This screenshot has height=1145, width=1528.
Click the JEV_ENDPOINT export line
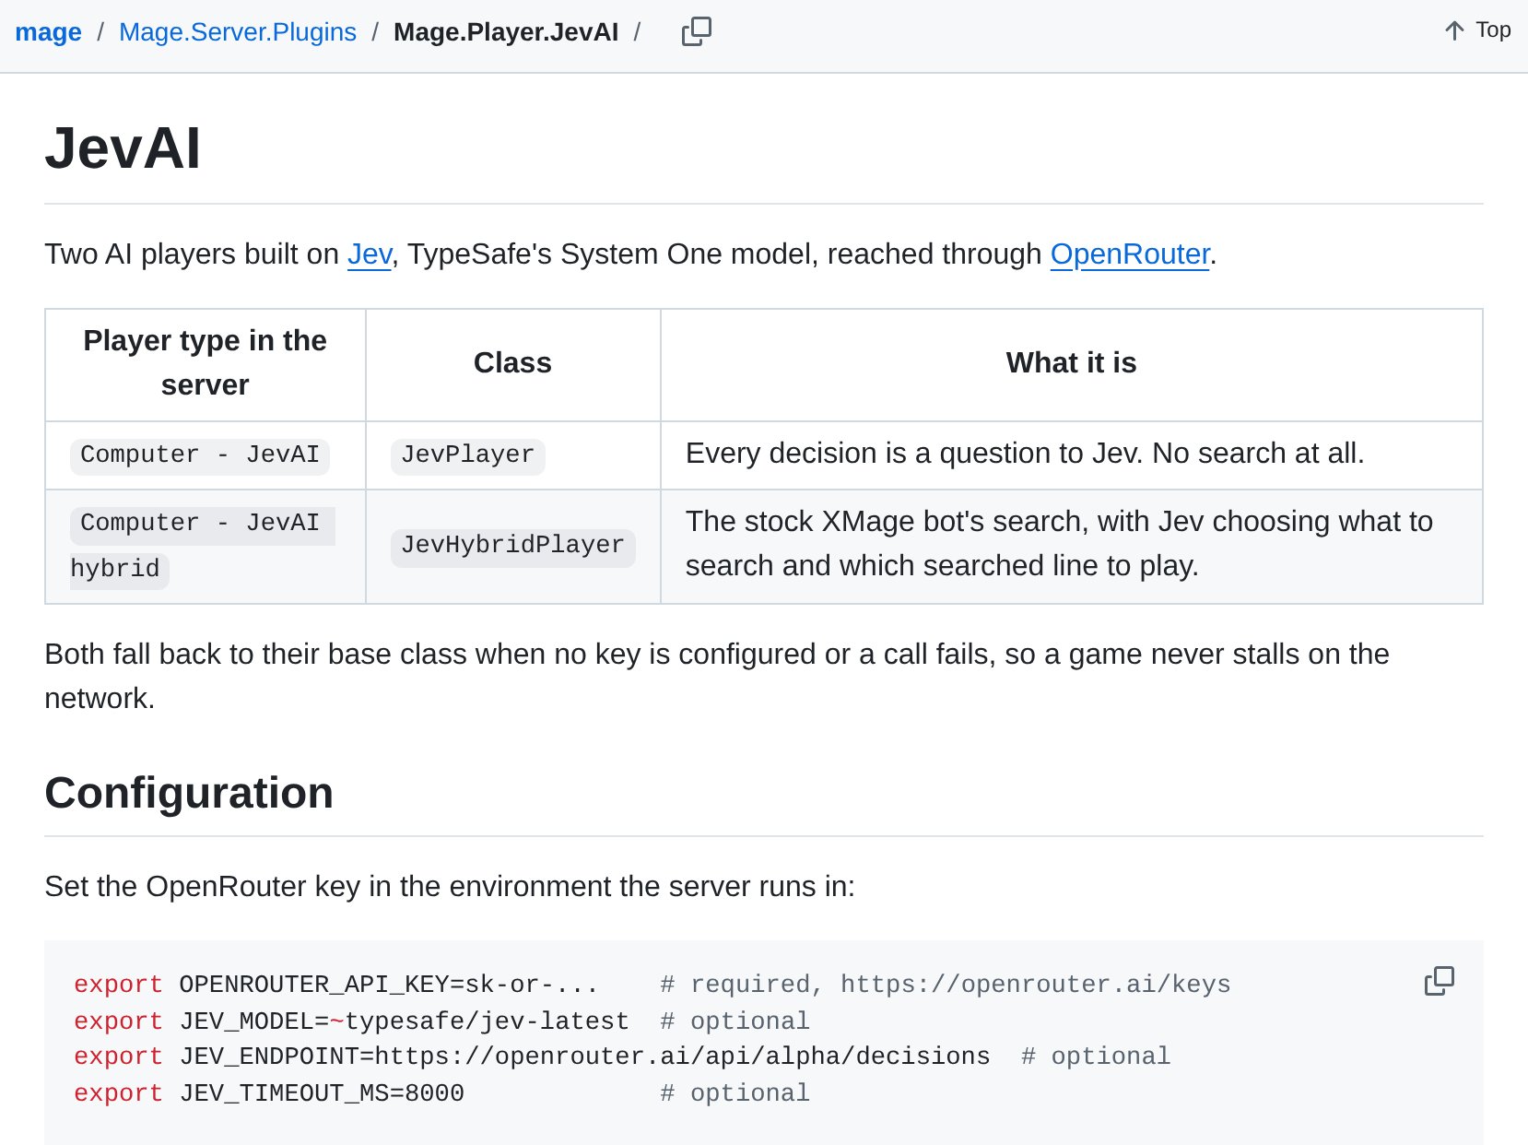tap(622, 1056)
